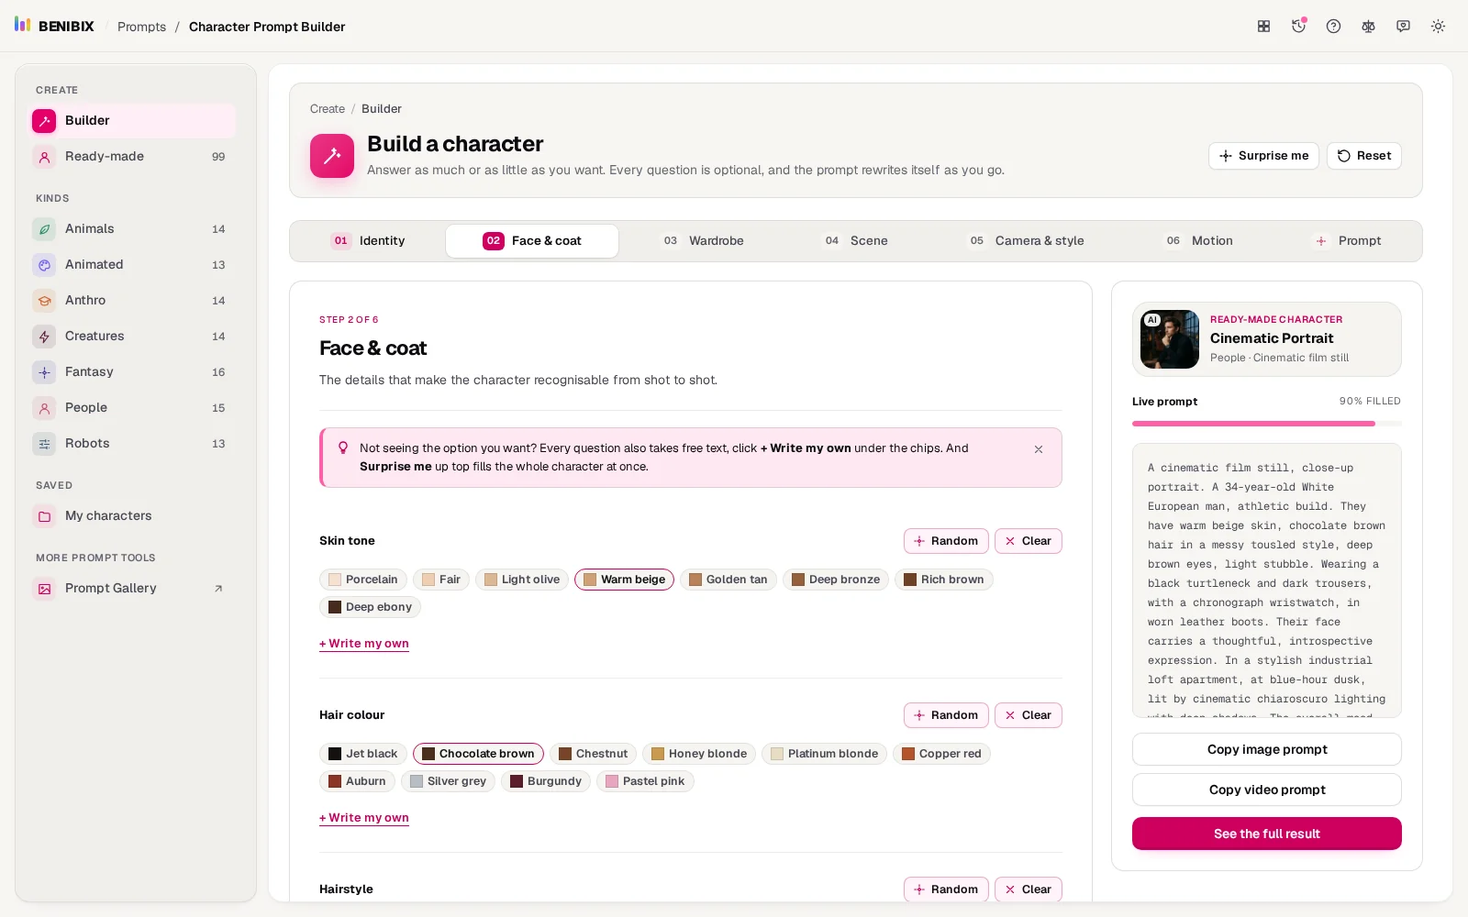Click Write my own under Skin tone
The width and height of the screenshot is (1468, 917).
(x=364, y=644)
